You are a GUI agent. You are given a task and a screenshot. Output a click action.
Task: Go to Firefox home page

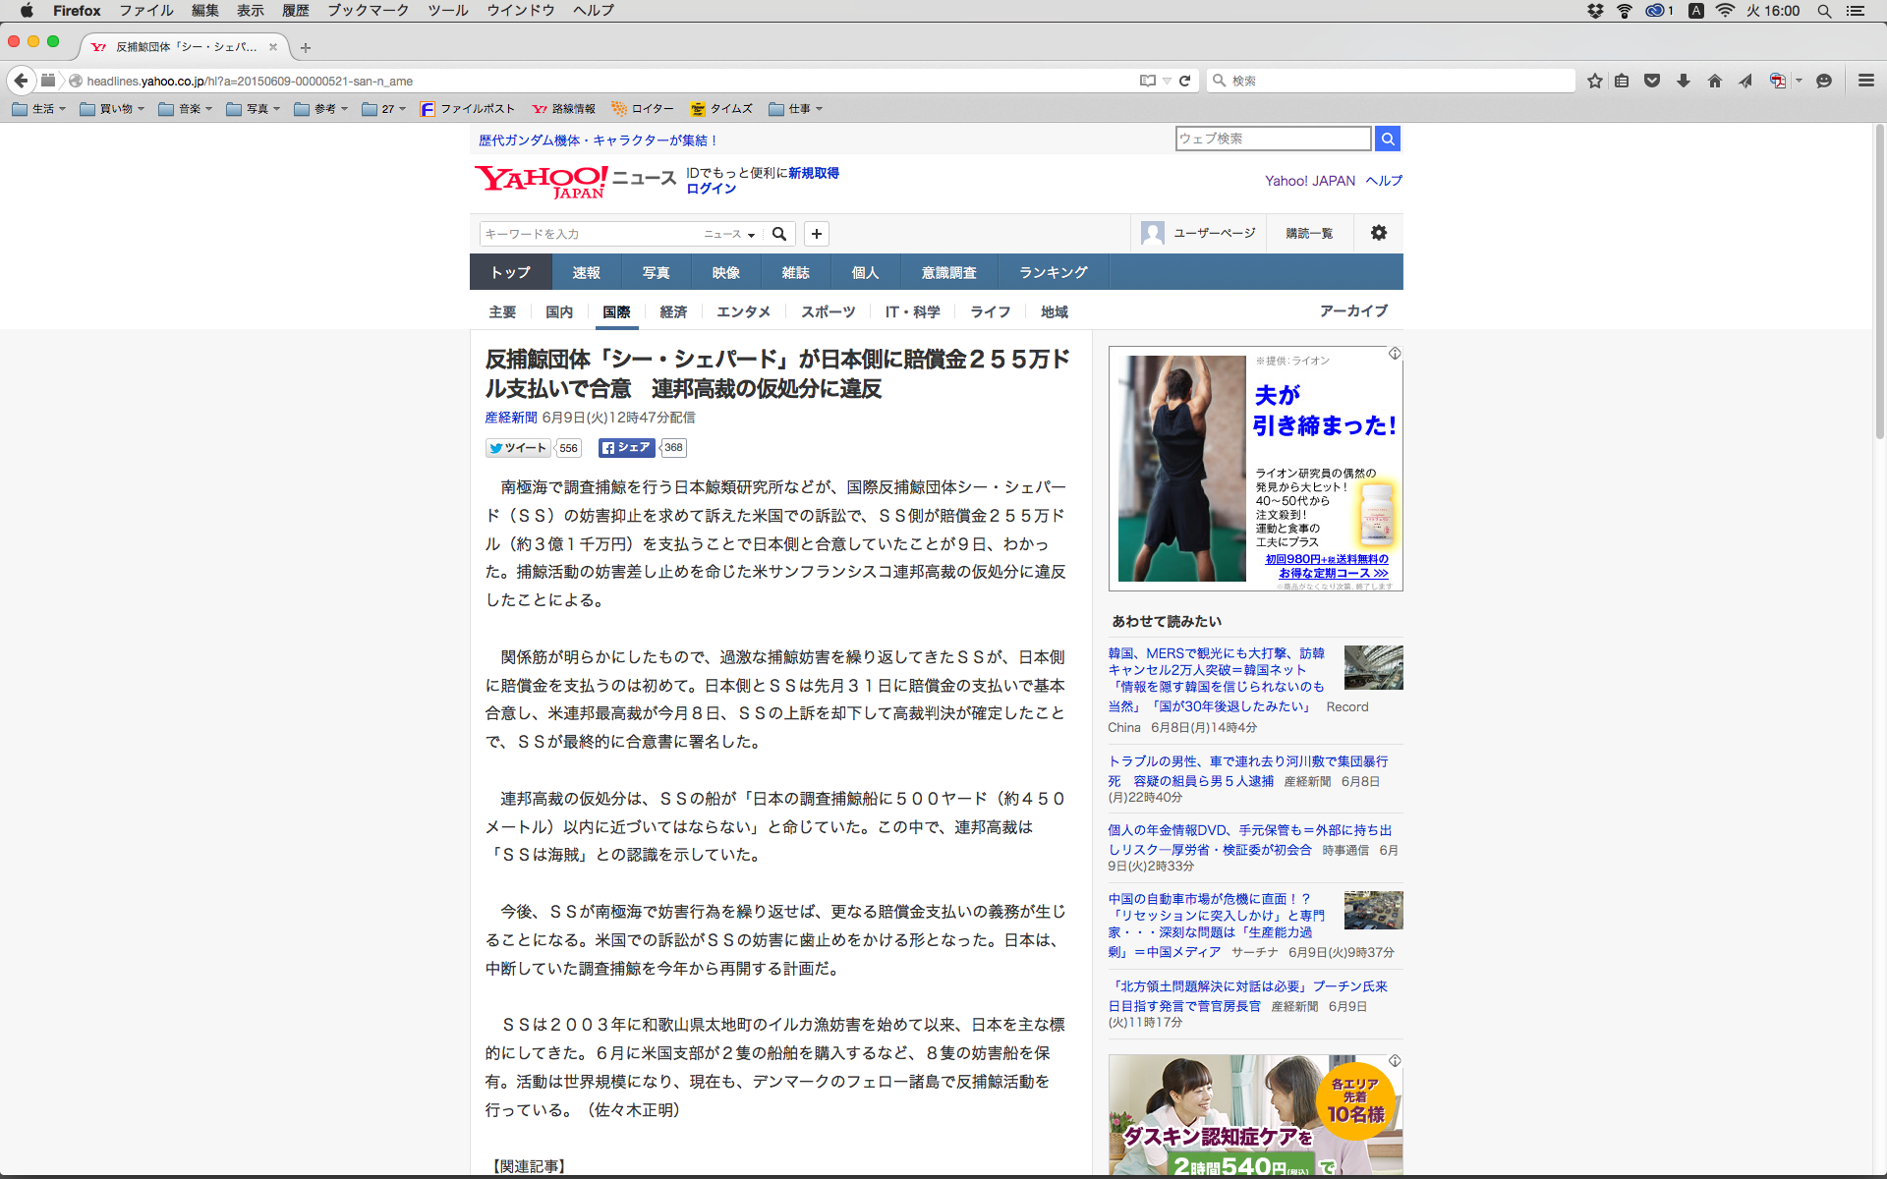click(x=1715, y=81)
